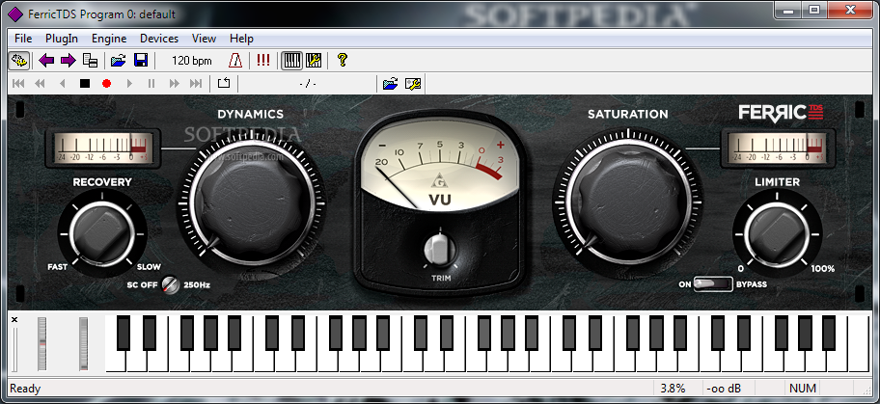Click the small saturation level meter
880x404 pixels.
[x=778, y=148]
